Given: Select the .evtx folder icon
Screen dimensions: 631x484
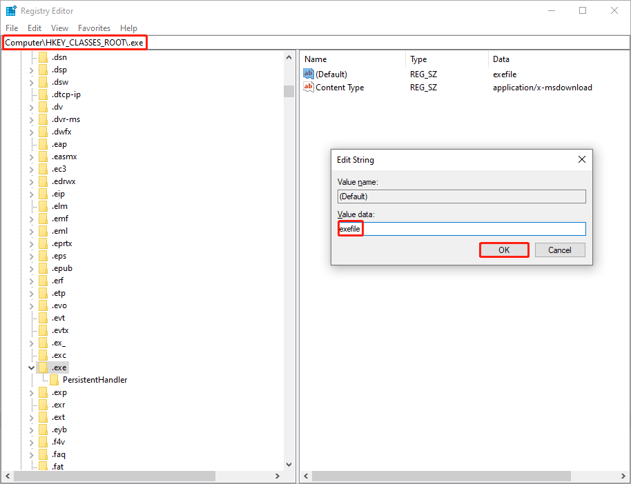Looking at the screenshot, I should (x=43, y=330).
